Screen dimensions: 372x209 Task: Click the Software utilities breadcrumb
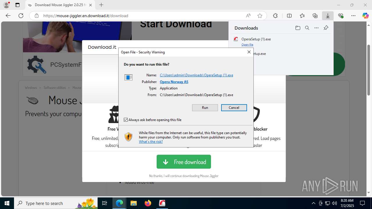tap(55, 88)
